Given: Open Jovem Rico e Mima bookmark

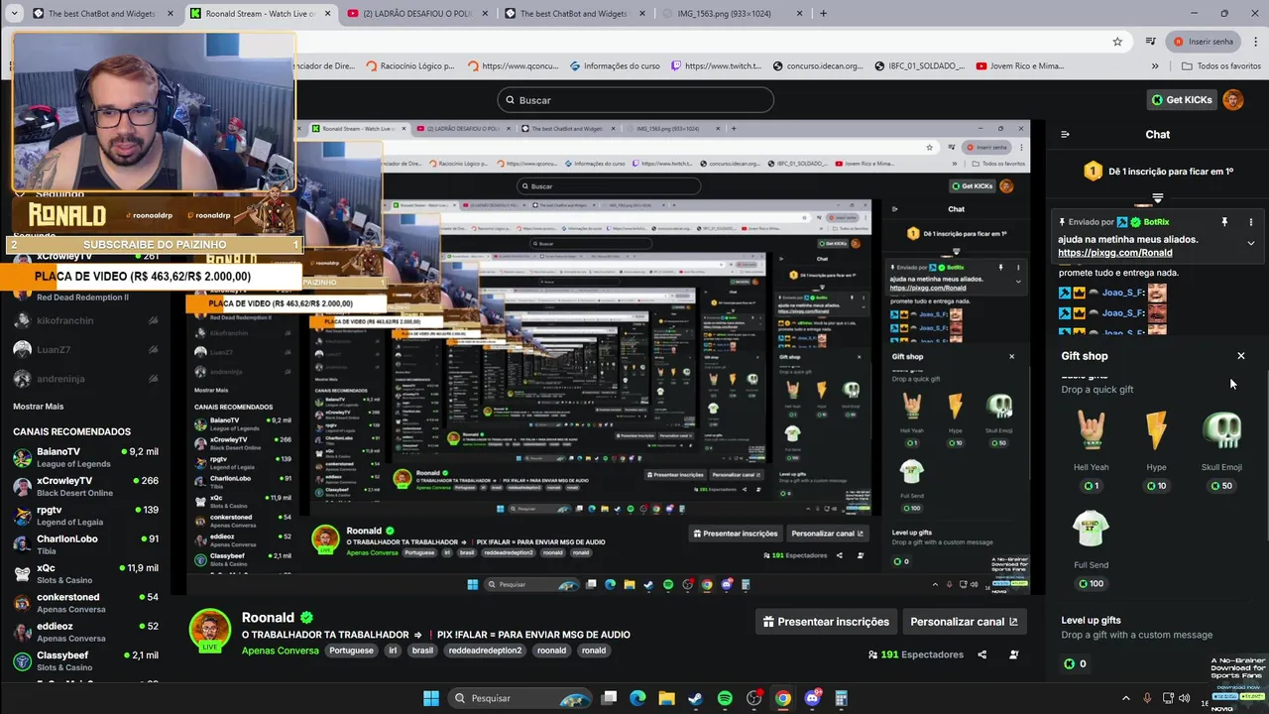Looking at the screenshot, I should pos(1020,66).
